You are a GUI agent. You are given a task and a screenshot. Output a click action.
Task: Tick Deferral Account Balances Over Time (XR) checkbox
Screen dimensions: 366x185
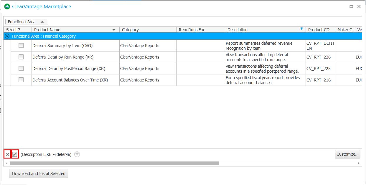(x=21, y=80)
